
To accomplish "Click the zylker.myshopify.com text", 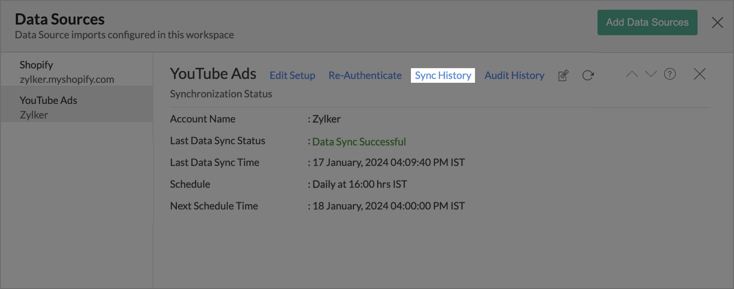I will point(67,80).
